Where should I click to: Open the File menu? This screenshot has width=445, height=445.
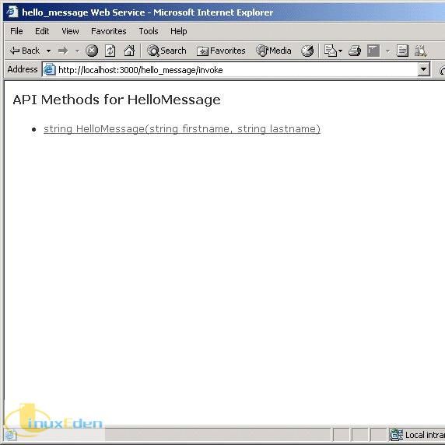pos(16,31)
